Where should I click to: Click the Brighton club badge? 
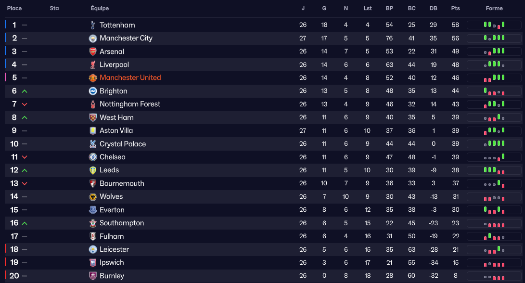[x=93, y=91]
